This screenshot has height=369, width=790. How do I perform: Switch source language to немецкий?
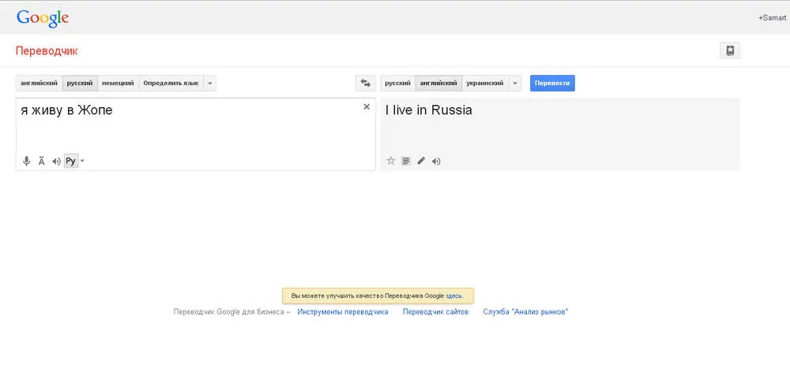click(118, 83)
